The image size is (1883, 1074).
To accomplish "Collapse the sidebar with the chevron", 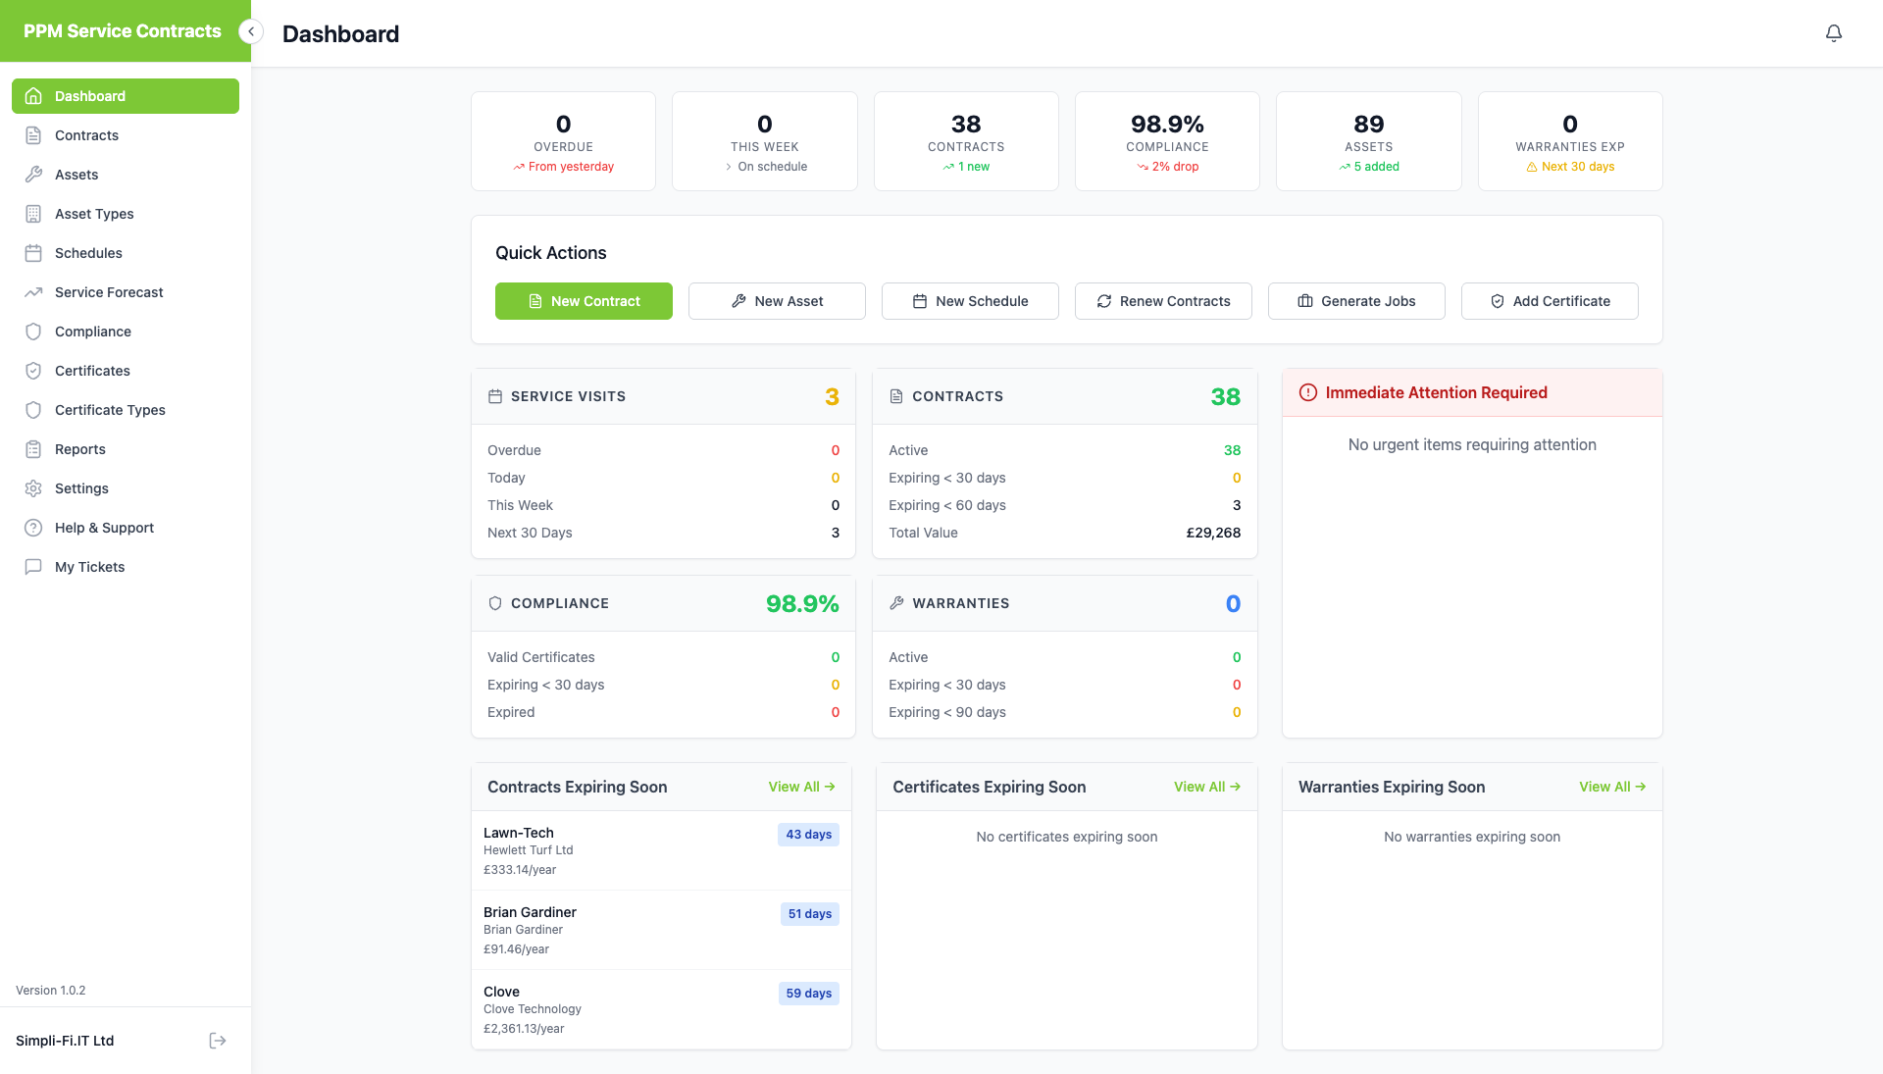I will [251, 31].
